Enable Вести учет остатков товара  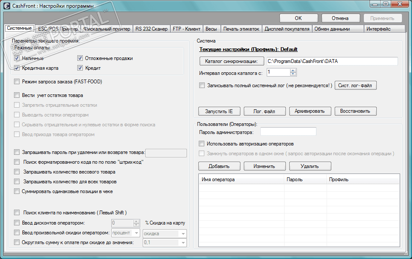pos(17,95)
